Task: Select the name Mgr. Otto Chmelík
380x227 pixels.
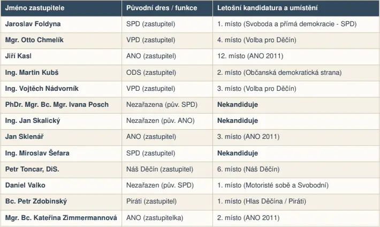Action: [34, 40]
